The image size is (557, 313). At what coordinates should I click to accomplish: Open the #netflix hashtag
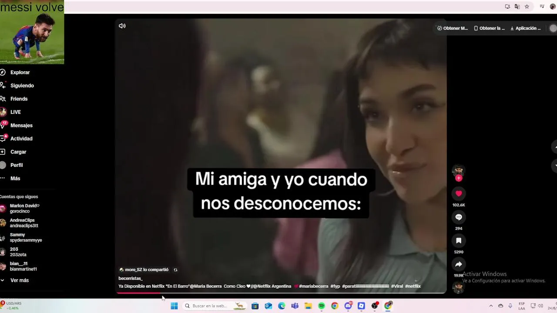[x=413, y=286]
